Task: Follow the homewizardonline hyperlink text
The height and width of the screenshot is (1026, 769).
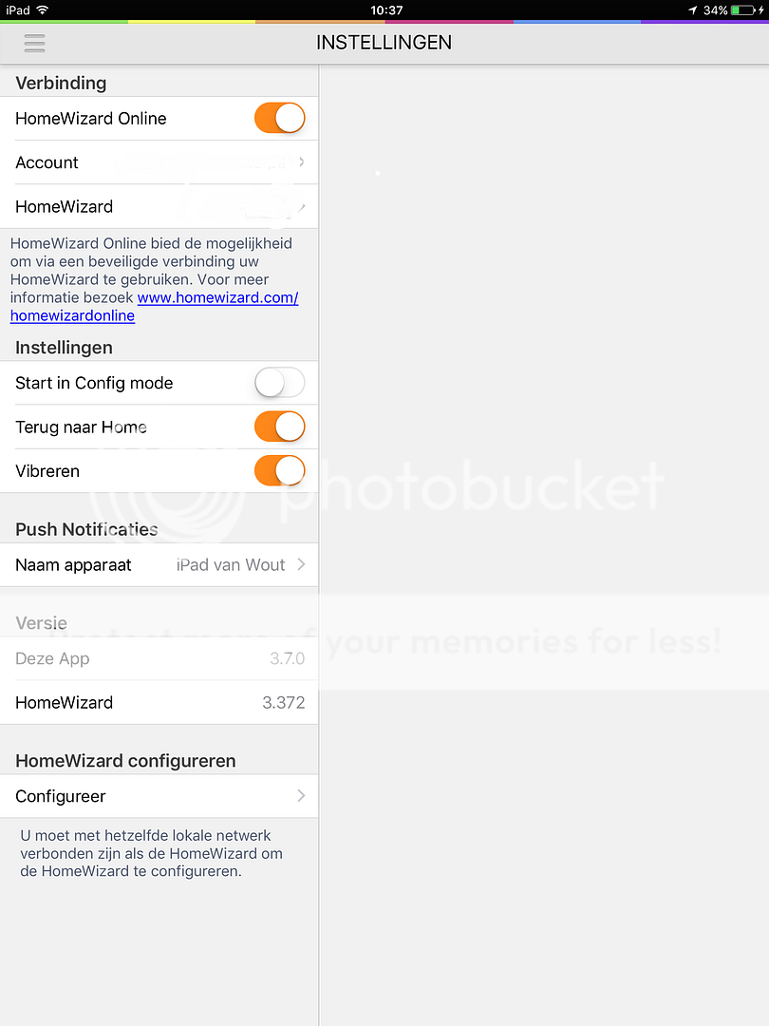Action: click(x=72, y=315)
